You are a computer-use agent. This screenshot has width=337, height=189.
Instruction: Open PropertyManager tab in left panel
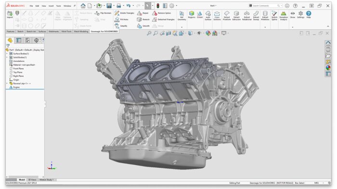[x=19, y=40]
